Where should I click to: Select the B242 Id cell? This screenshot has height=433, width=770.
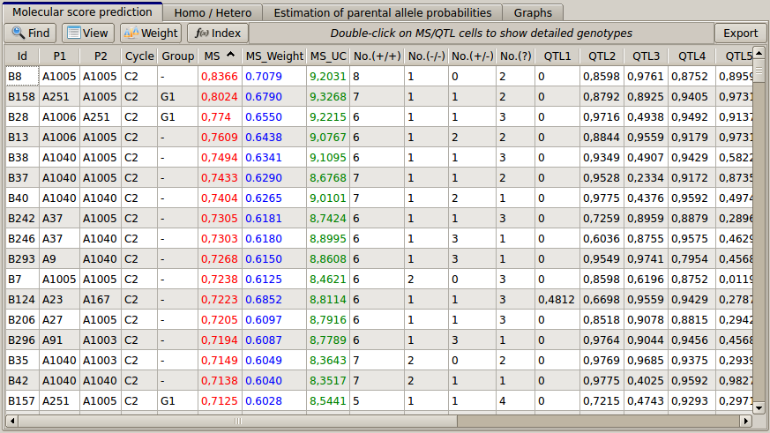(22, 218)
